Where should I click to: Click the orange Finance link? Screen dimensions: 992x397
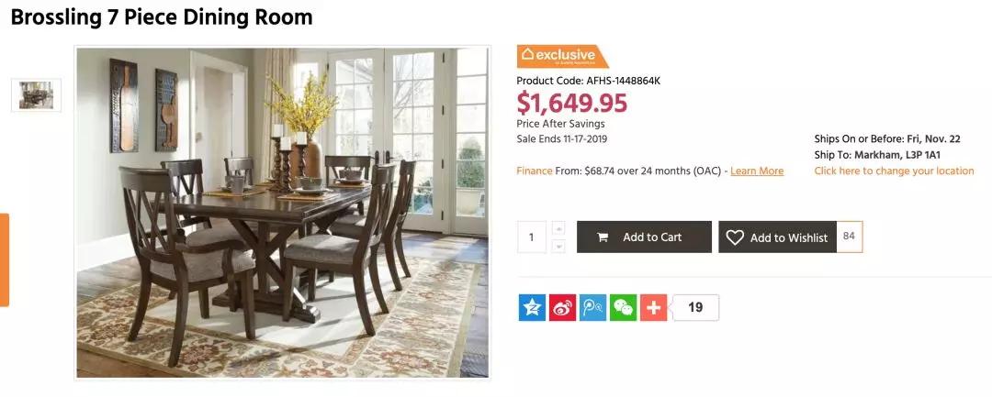tap(534, 171)
